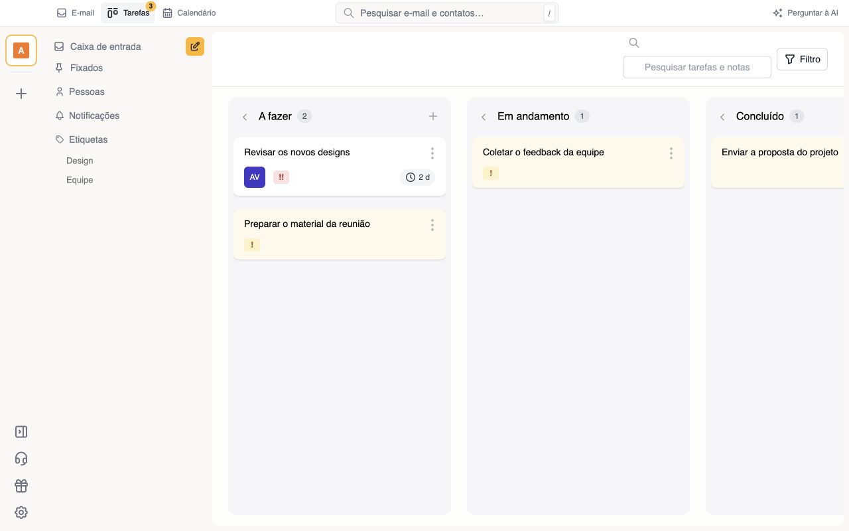Click the red high-priority badge on Revisar card
The image size is (849, 531).
(x=281, y=177)
